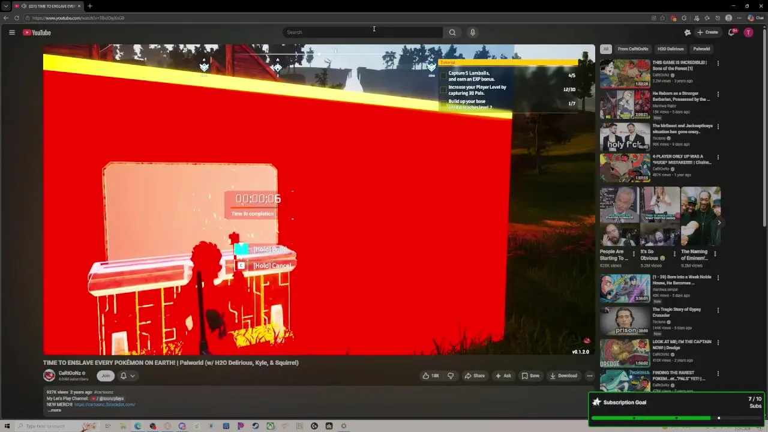Open options for 4-Player Only Up video
This screenshot has height=432, width=768.
point(718,157)
